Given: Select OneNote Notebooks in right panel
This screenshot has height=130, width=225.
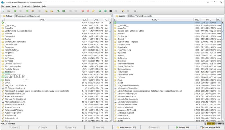Looking at the screenshot, I should 168,64.
